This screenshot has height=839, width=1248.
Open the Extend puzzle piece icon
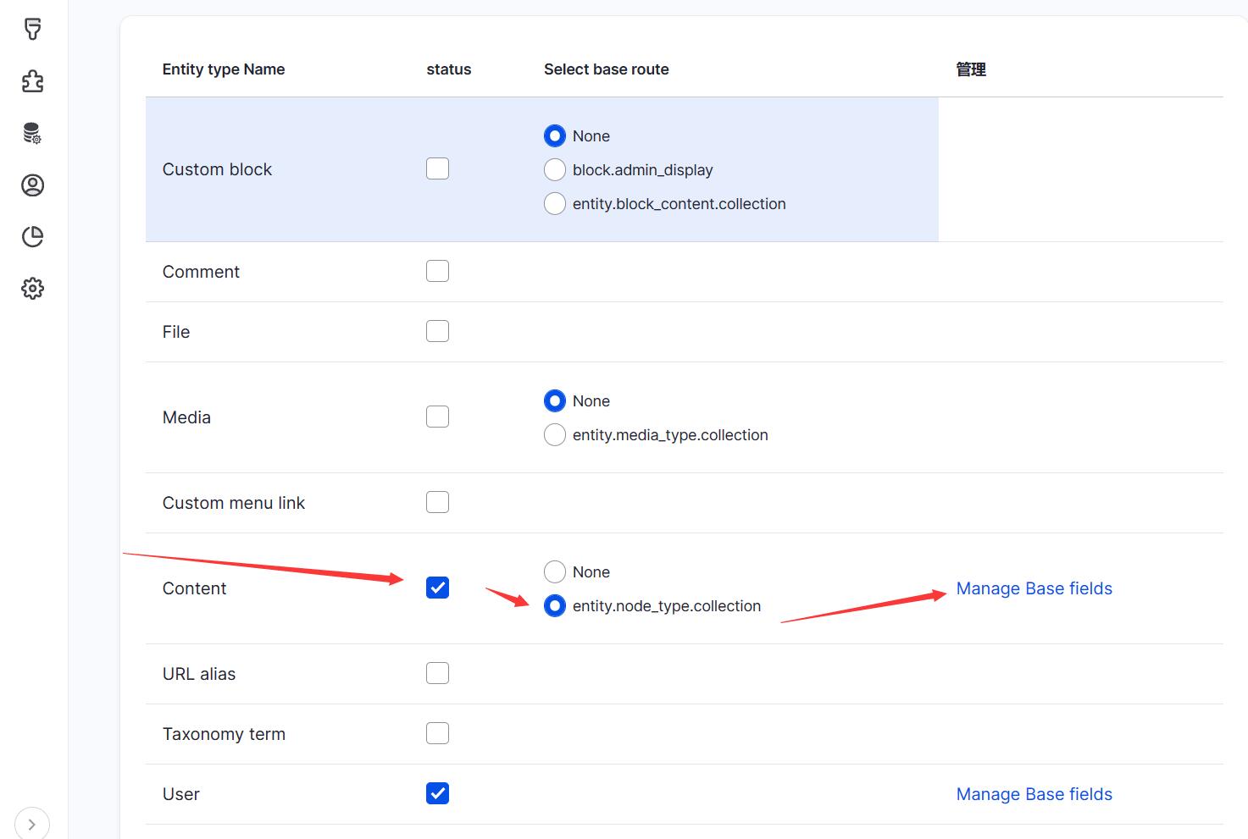point(32,81)
